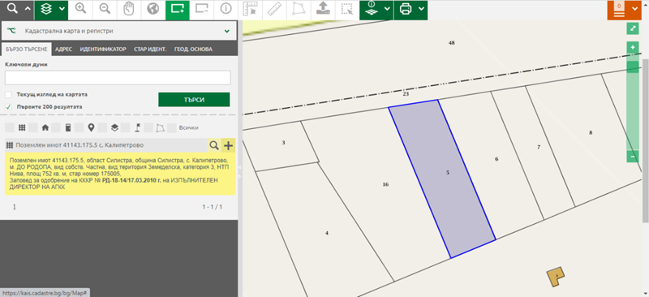Open the search magnifier tool in the toolbar

click(x=12, y=9)
